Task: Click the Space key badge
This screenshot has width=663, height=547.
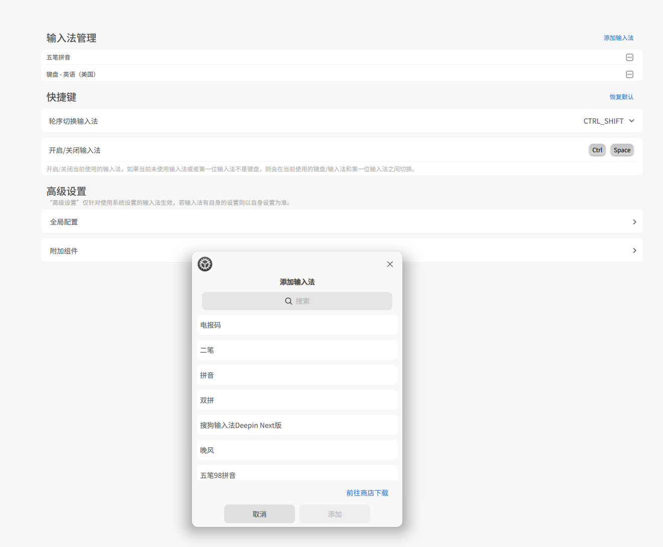Action: coord(622,150)
